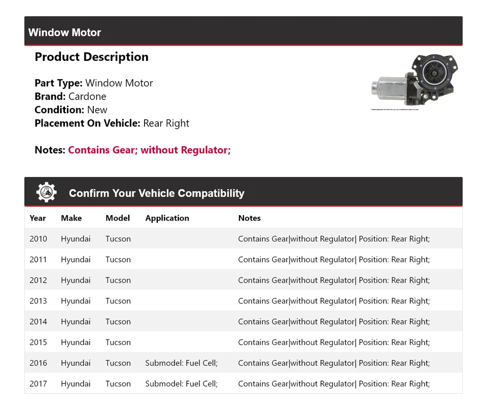Select the 2011 year cell

pyautogui.click(x=38, y=260)
